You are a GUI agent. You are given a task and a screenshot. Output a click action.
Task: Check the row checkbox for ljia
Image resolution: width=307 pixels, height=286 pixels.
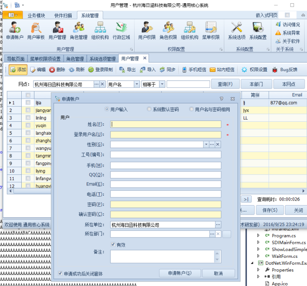(x=28, y=103)
